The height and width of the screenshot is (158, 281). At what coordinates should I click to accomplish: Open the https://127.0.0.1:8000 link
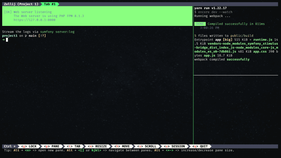point(34,20)
